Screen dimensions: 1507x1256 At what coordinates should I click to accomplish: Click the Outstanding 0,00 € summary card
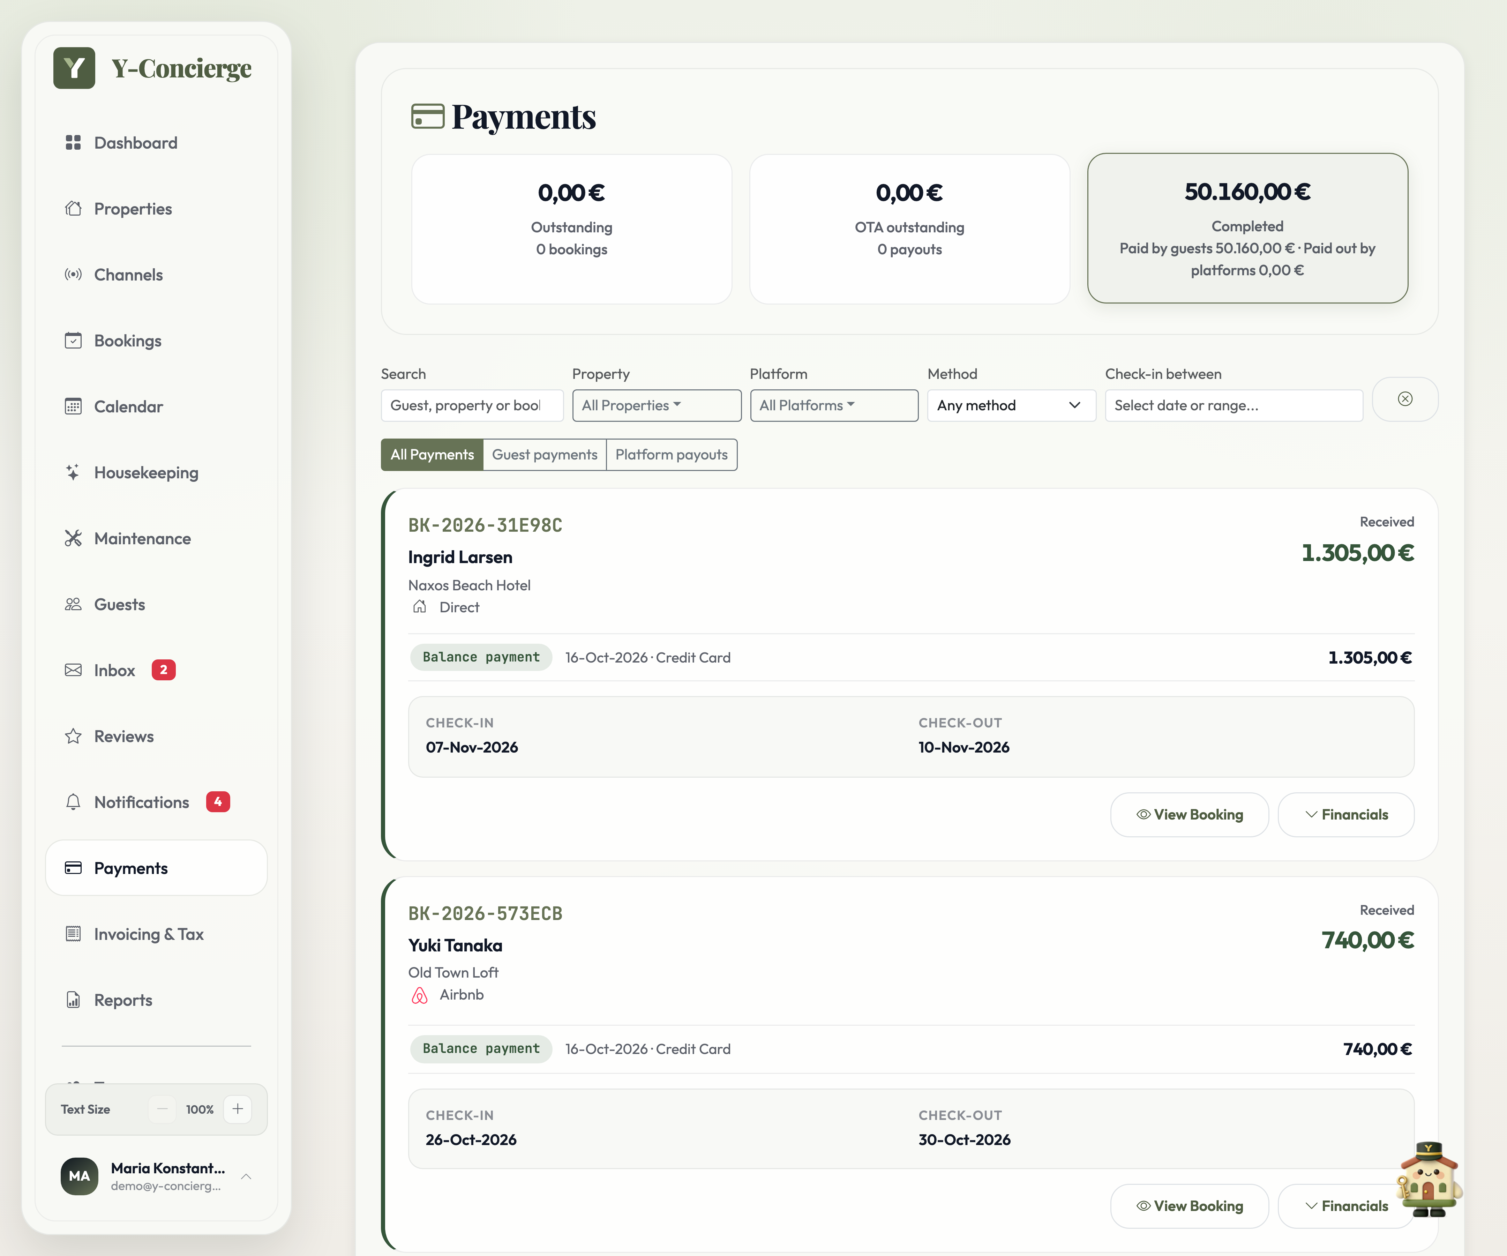(x=572, y=229)
